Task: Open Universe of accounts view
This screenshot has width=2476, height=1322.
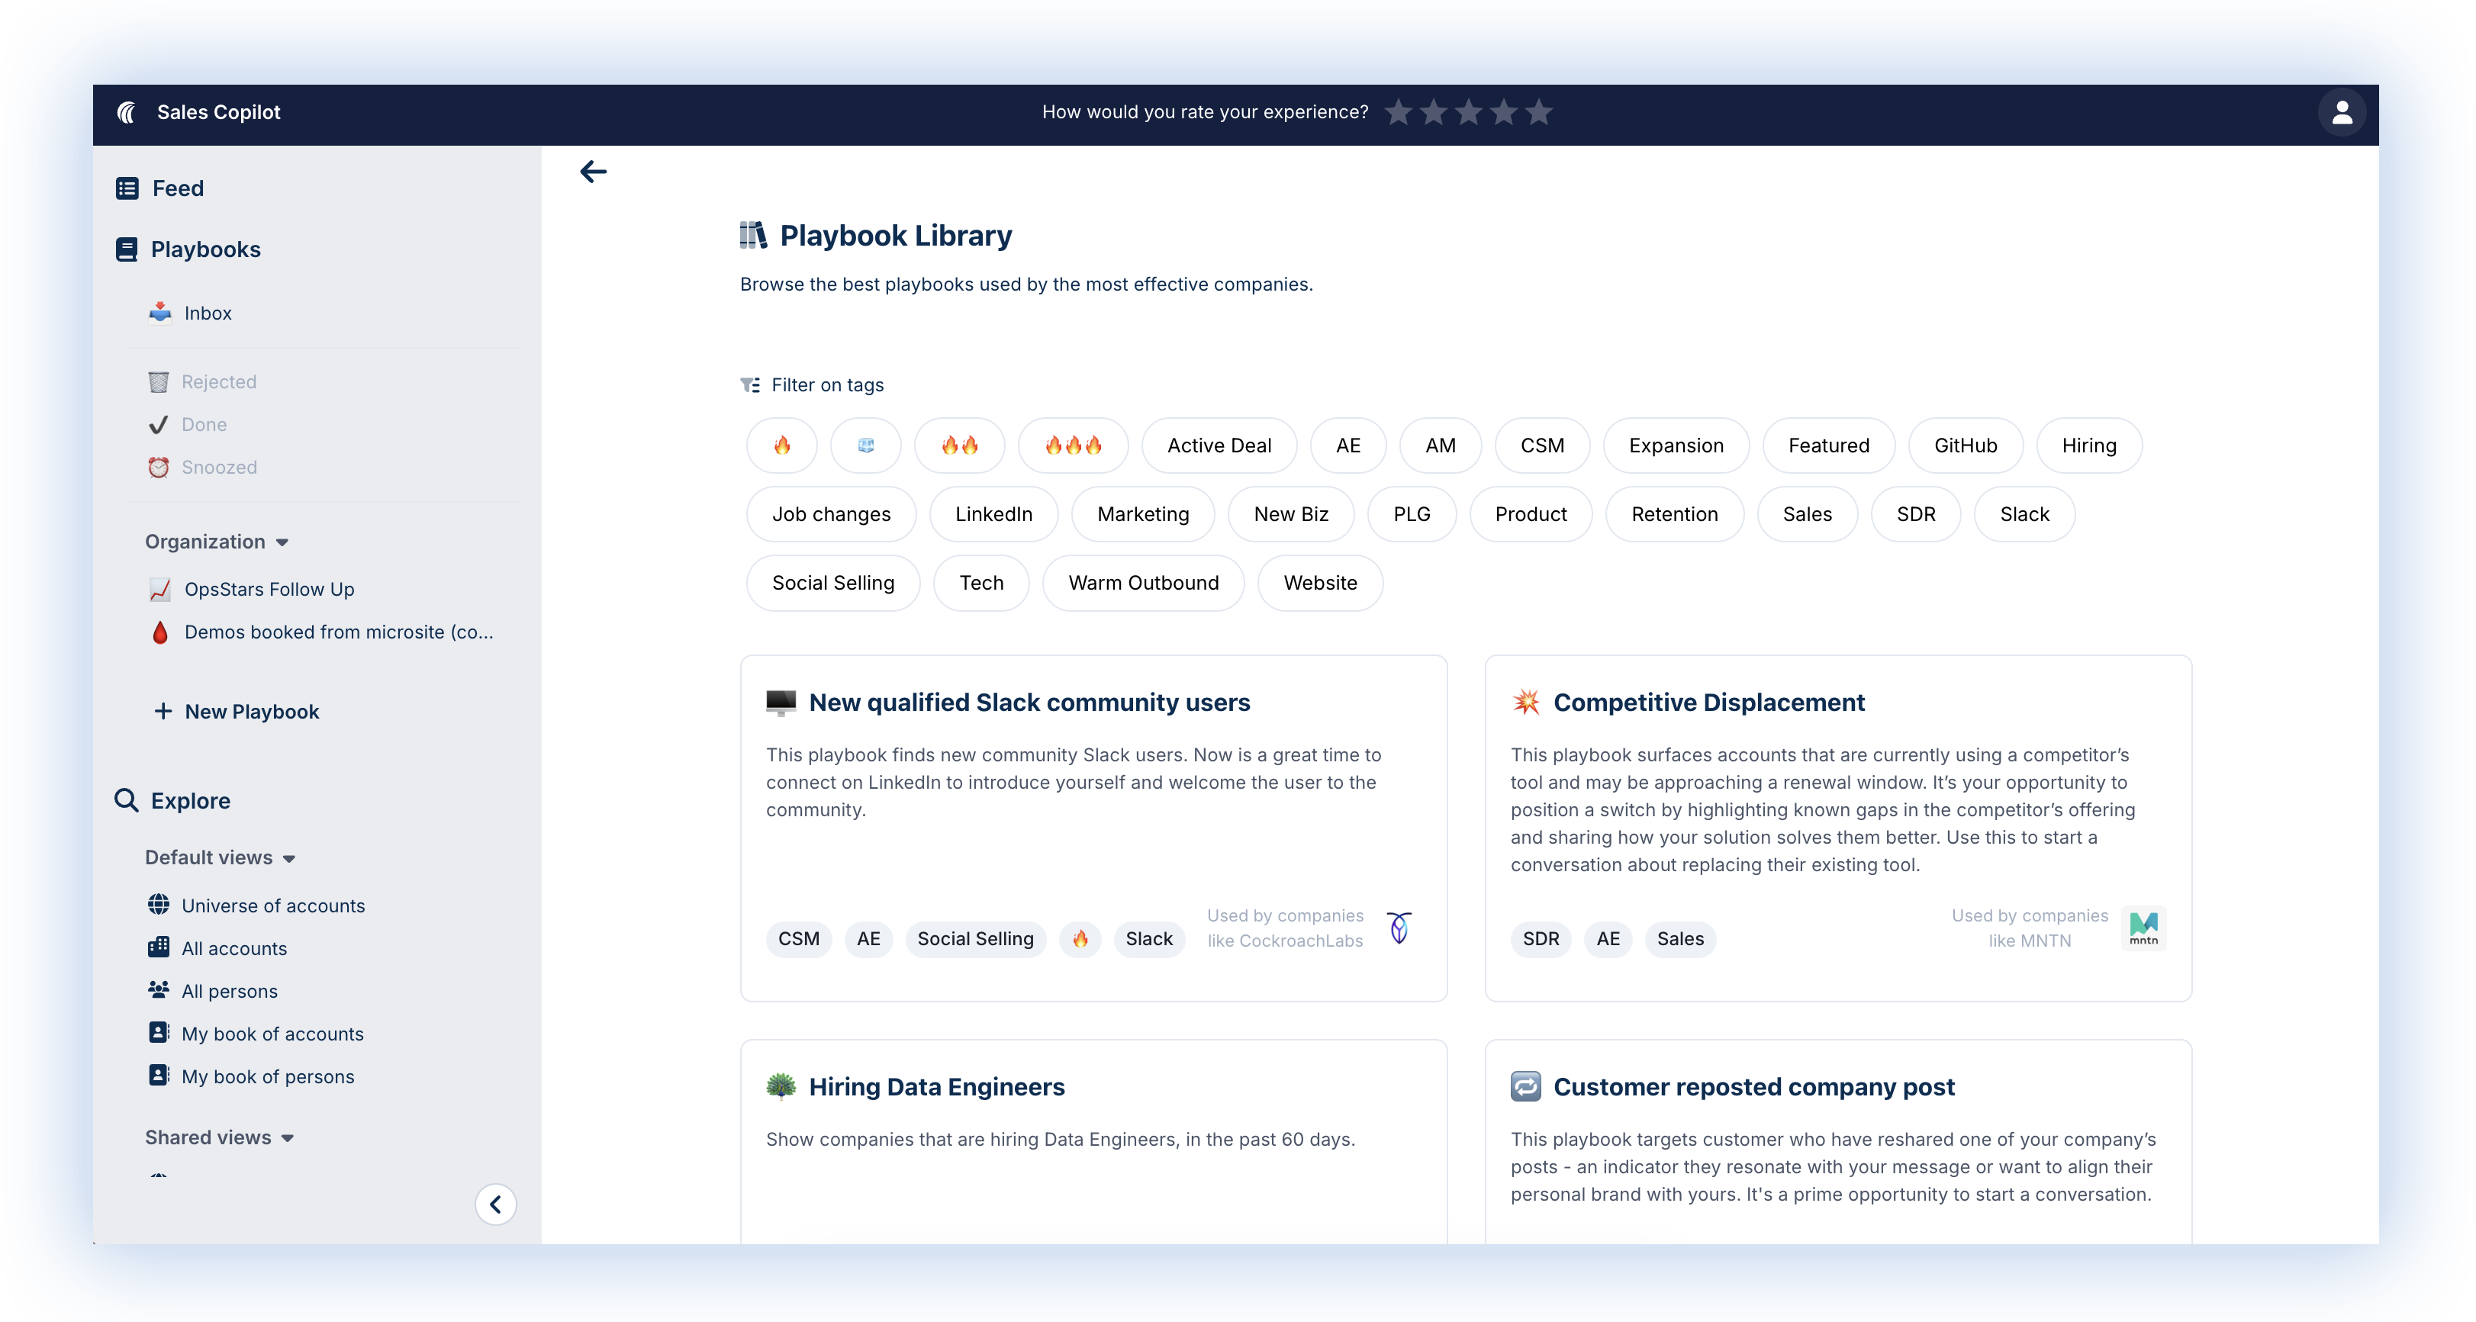Action: coord(273,905)
